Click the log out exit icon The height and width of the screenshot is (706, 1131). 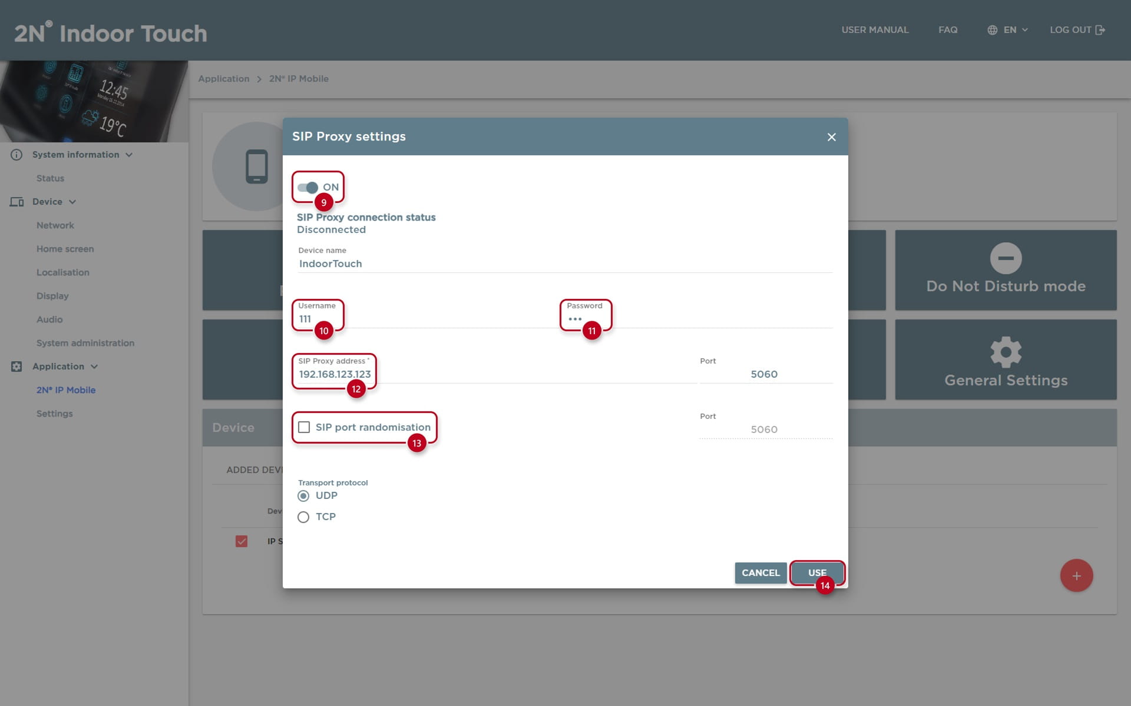click(x=1100, y=30)
